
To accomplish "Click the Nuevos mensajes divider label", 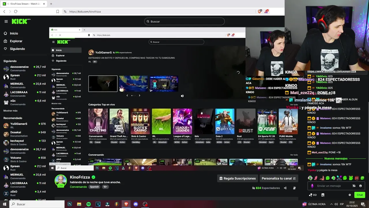I will 336,159.
